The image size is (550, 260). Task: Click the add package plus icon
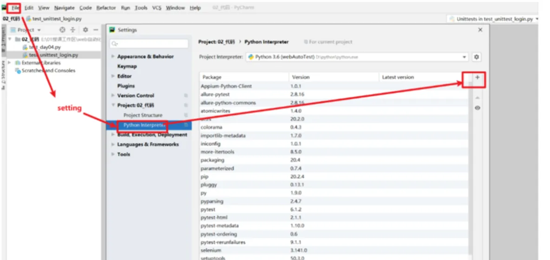(478, 77)
